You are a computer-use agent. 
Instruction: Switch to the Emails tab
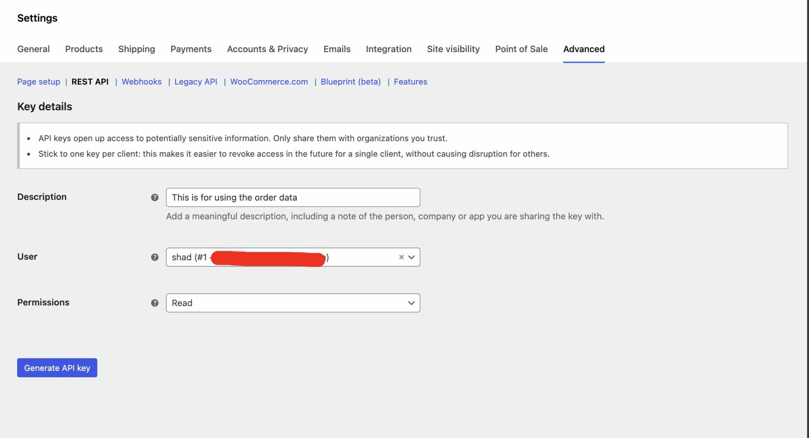337,49
